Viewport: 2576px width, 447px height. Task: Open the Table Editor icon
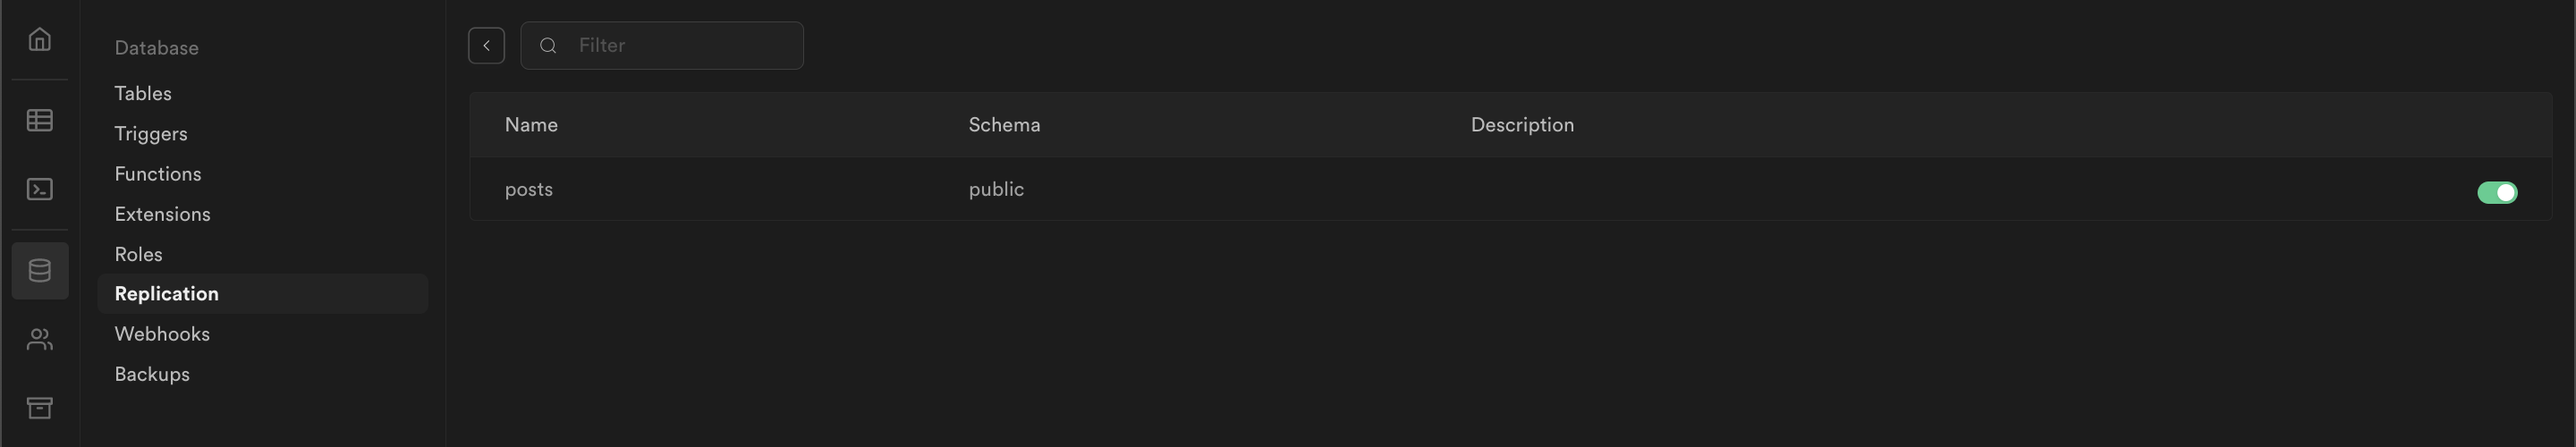pyautogui.click(x=40, y=120)
